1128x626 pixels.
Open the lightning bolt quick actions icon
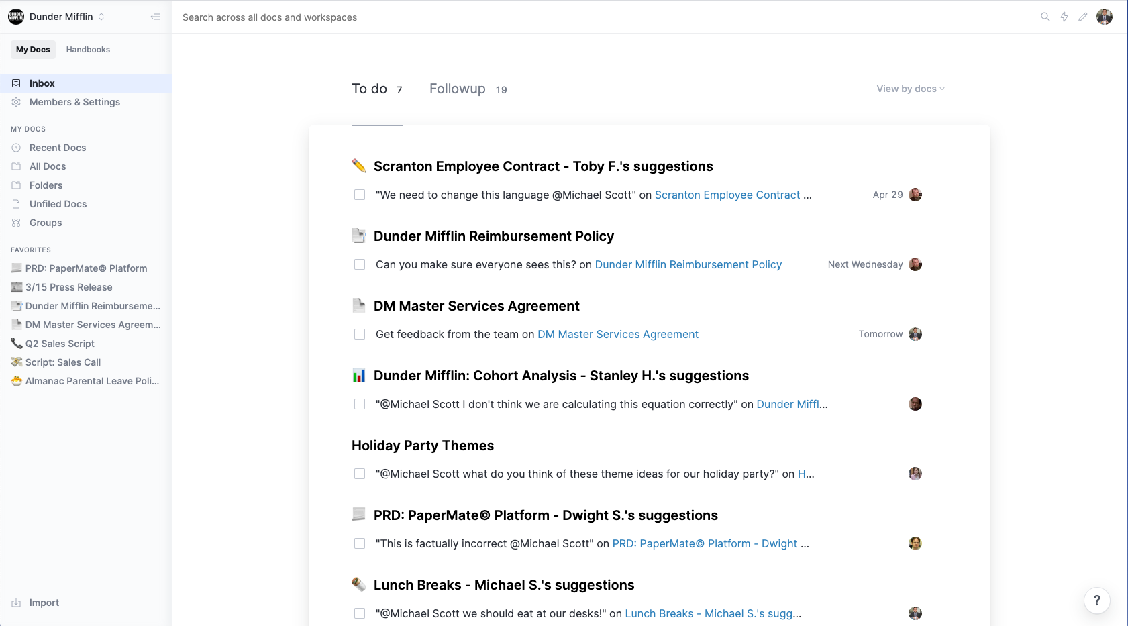point(1064,17)
